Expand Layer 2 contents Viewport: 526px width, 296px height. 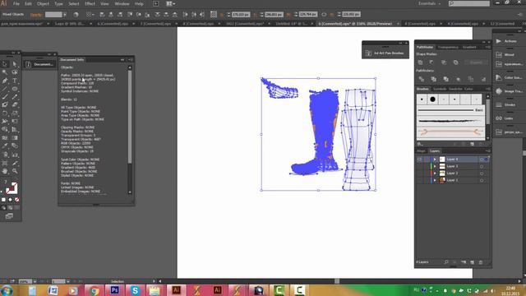[435, 173]
